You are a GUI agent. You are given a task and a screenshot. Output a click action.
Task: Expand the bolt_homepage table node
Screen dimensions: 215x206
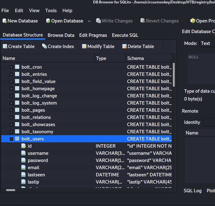[x=11, y=89]
